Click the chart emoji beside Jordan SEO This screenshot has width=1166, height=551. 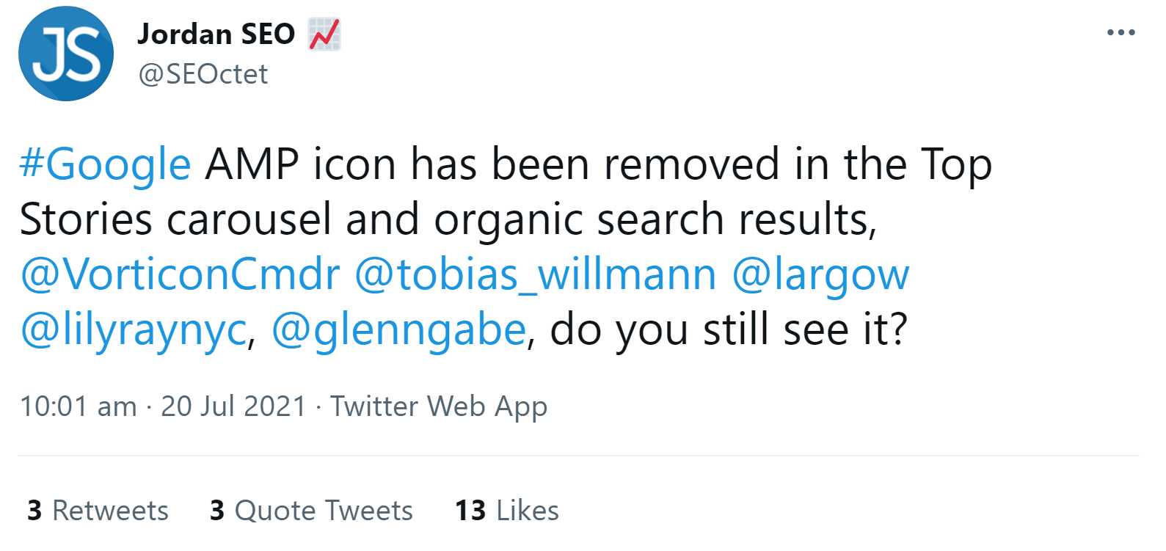tap(324, 34)
